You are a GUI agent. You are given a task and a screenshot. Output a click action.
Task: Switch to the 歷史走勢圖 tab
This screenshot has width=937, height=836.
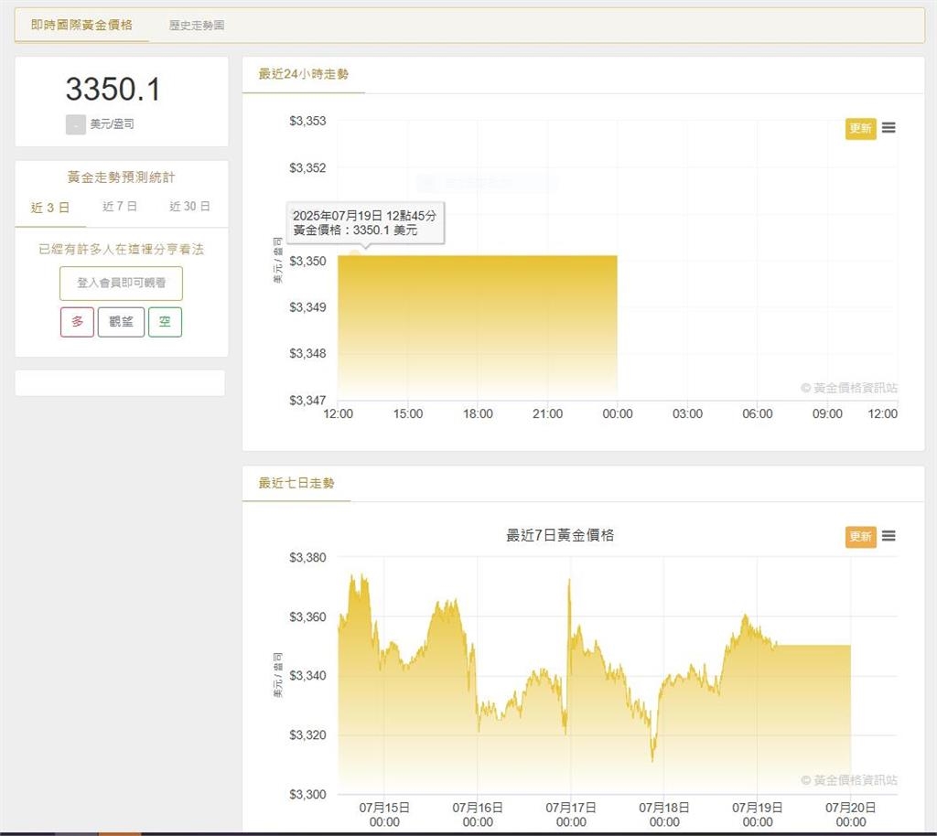pos(197,26)
